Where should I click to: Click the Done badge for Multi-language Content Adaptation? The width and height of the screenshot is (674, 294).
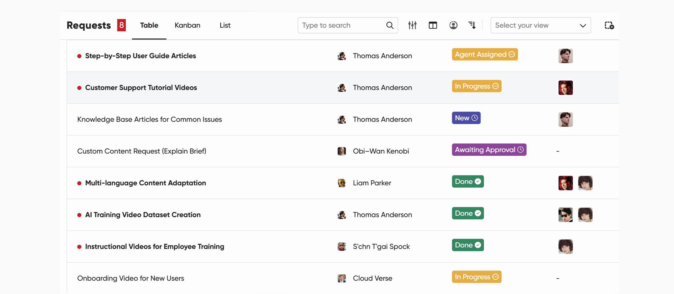468,182
